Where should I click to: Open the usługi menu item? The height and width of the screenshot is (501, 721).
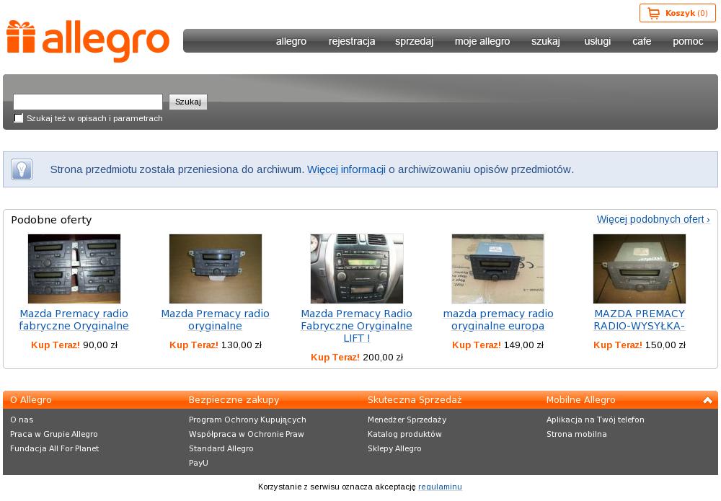click(x=597, y=41)
